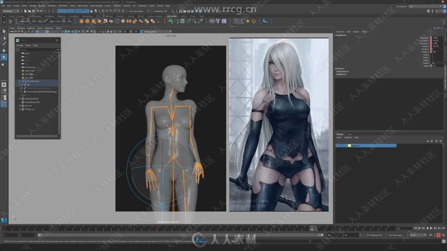Image resolution: width=447 pixels, height=251 pixels.
Task: Open the 25 fps frame rate dropdown
Action: [x=418, y=235]
